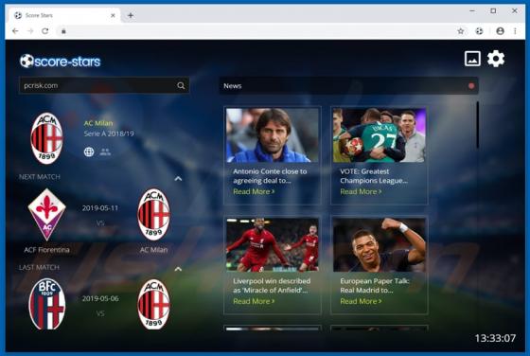
Task: Open the Mbappe article thumbnail
Action: coord(380,245)
